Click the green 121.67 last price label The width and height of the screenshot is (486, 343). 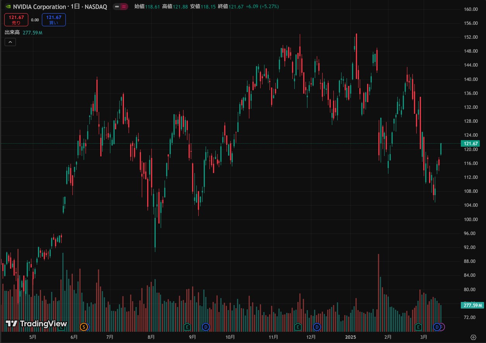point(470,144)
